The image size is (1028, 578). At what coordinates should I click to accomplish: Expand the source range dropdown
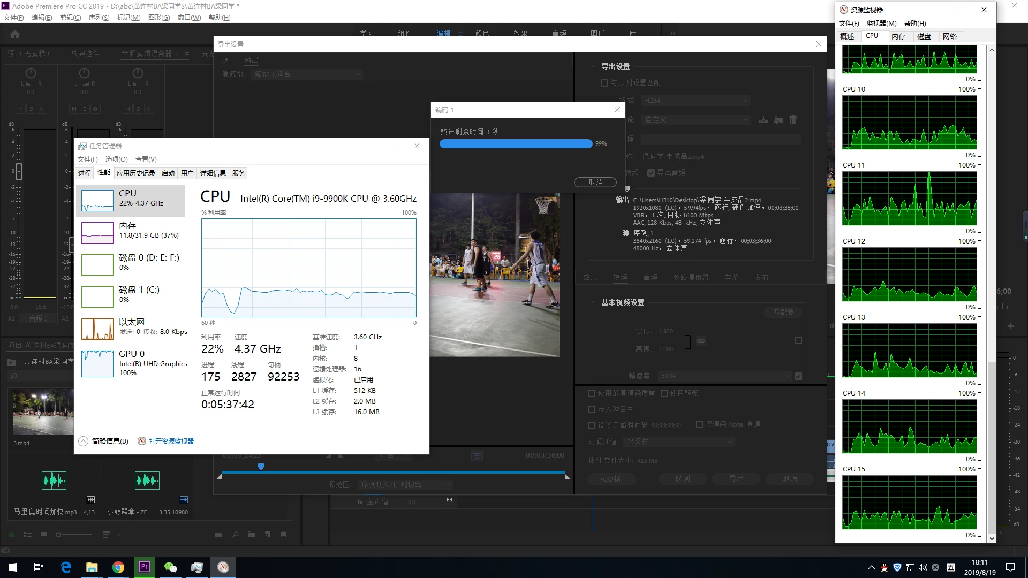[405, 484]
